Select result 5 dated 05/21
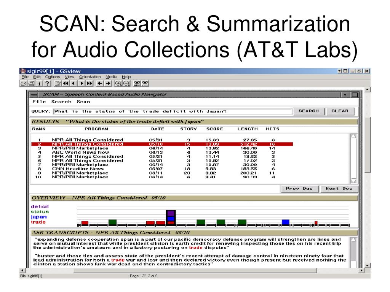 click(162, 156)
